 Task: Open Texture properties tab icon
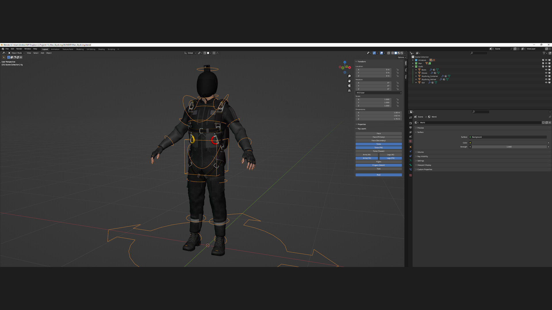[411, 175]
